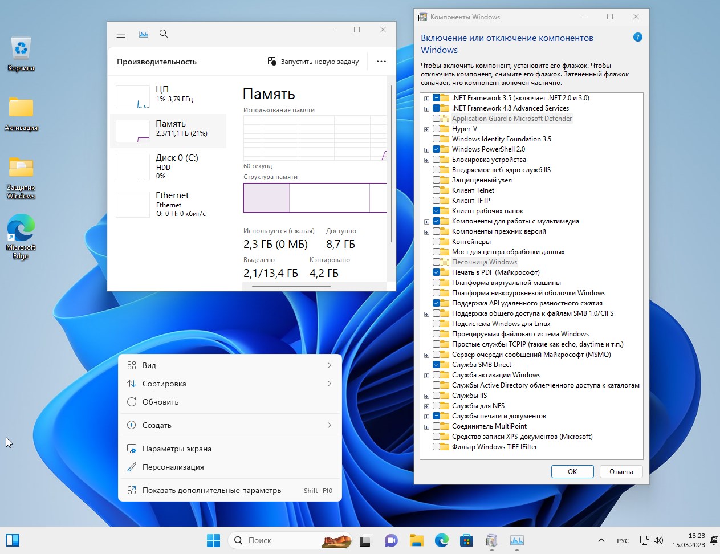Expand Соединитель MultiPoint node
The height and width of the screenshot is (554, 720).
(x=426, y=426)
